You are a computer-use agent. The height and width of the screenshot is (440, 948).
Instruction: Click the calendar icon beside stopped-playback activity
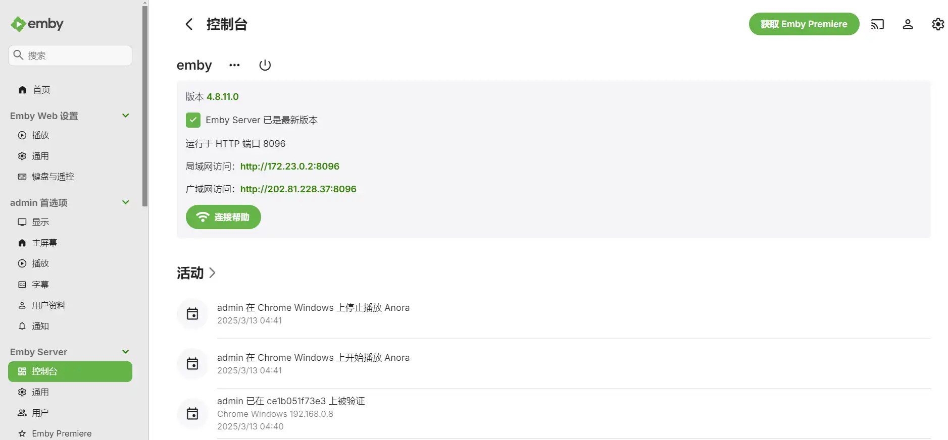(192, 314)
